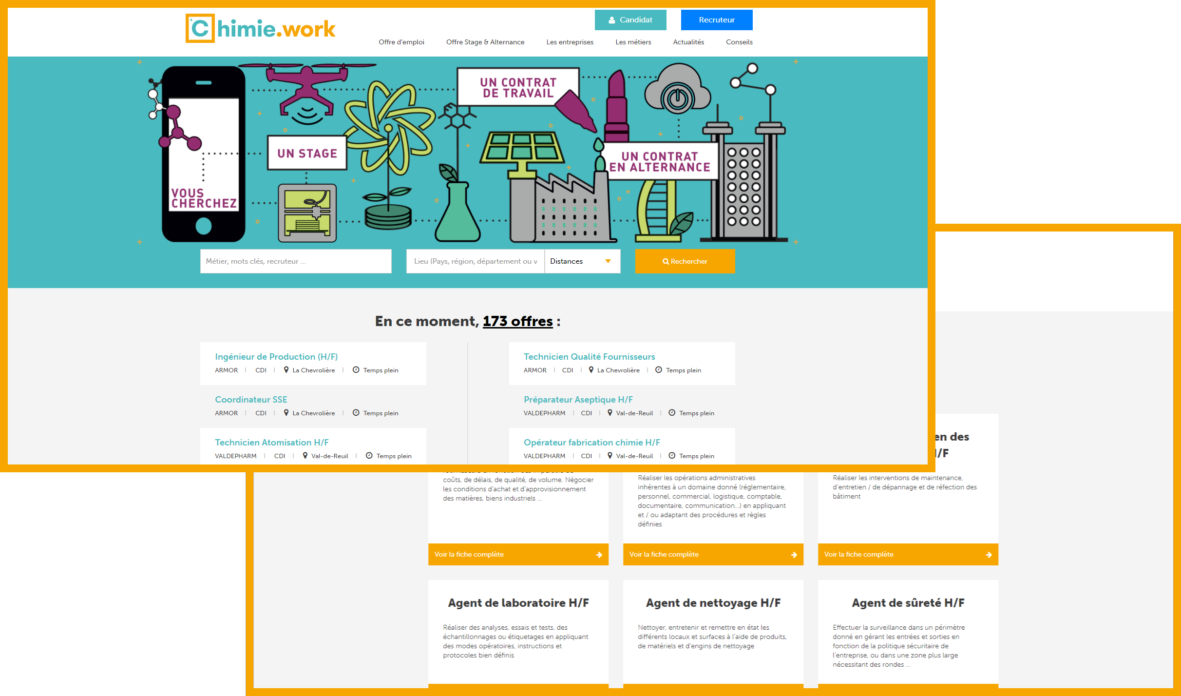Viewport: 1181px width, 696px height.
Task: Click La Chevrolière in Coordinateur SSE row
Action: [x=313, y=413]
